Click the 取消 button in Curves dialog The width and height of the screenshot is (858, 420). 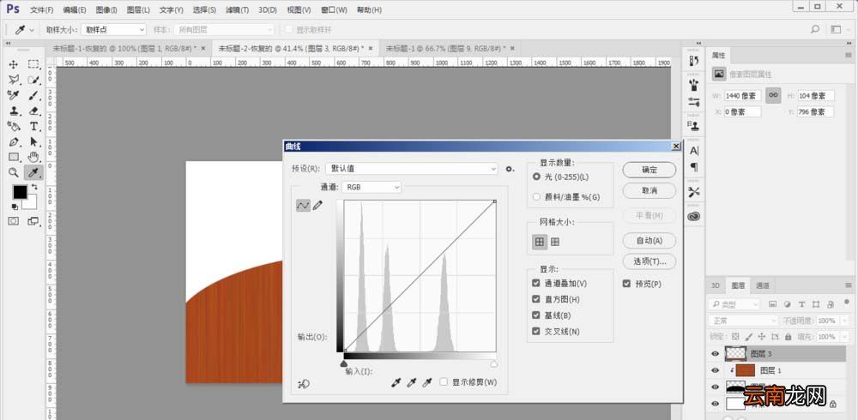[x=650, y=191]
